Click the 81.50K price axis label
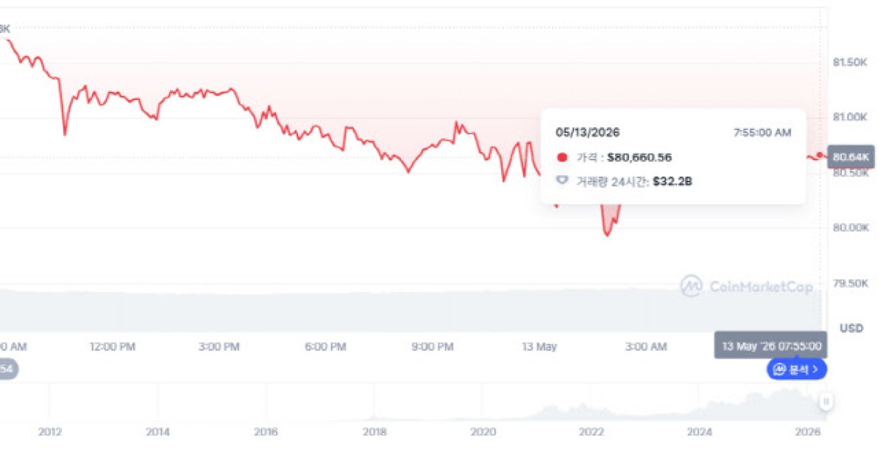The width and height of the screenshot is (883, 463). (x=849, y=63)
